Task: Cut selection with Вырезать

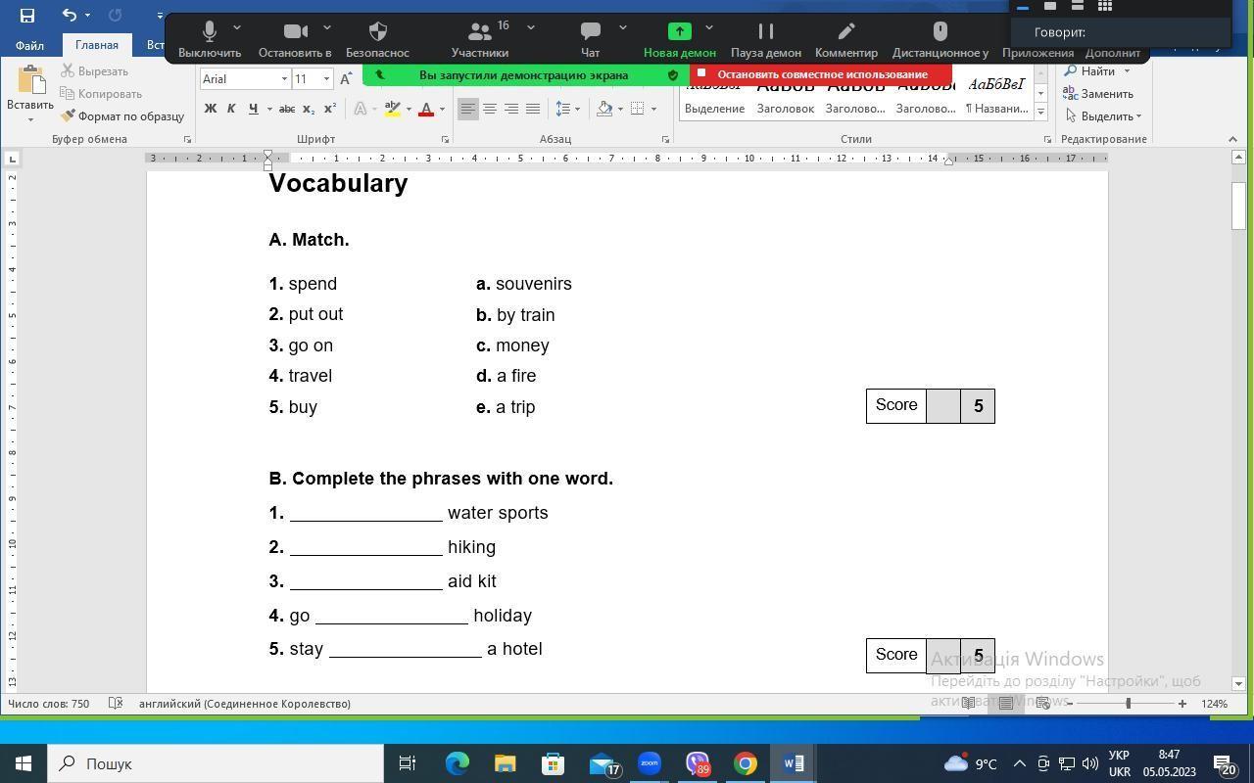Action: [94, 71]
